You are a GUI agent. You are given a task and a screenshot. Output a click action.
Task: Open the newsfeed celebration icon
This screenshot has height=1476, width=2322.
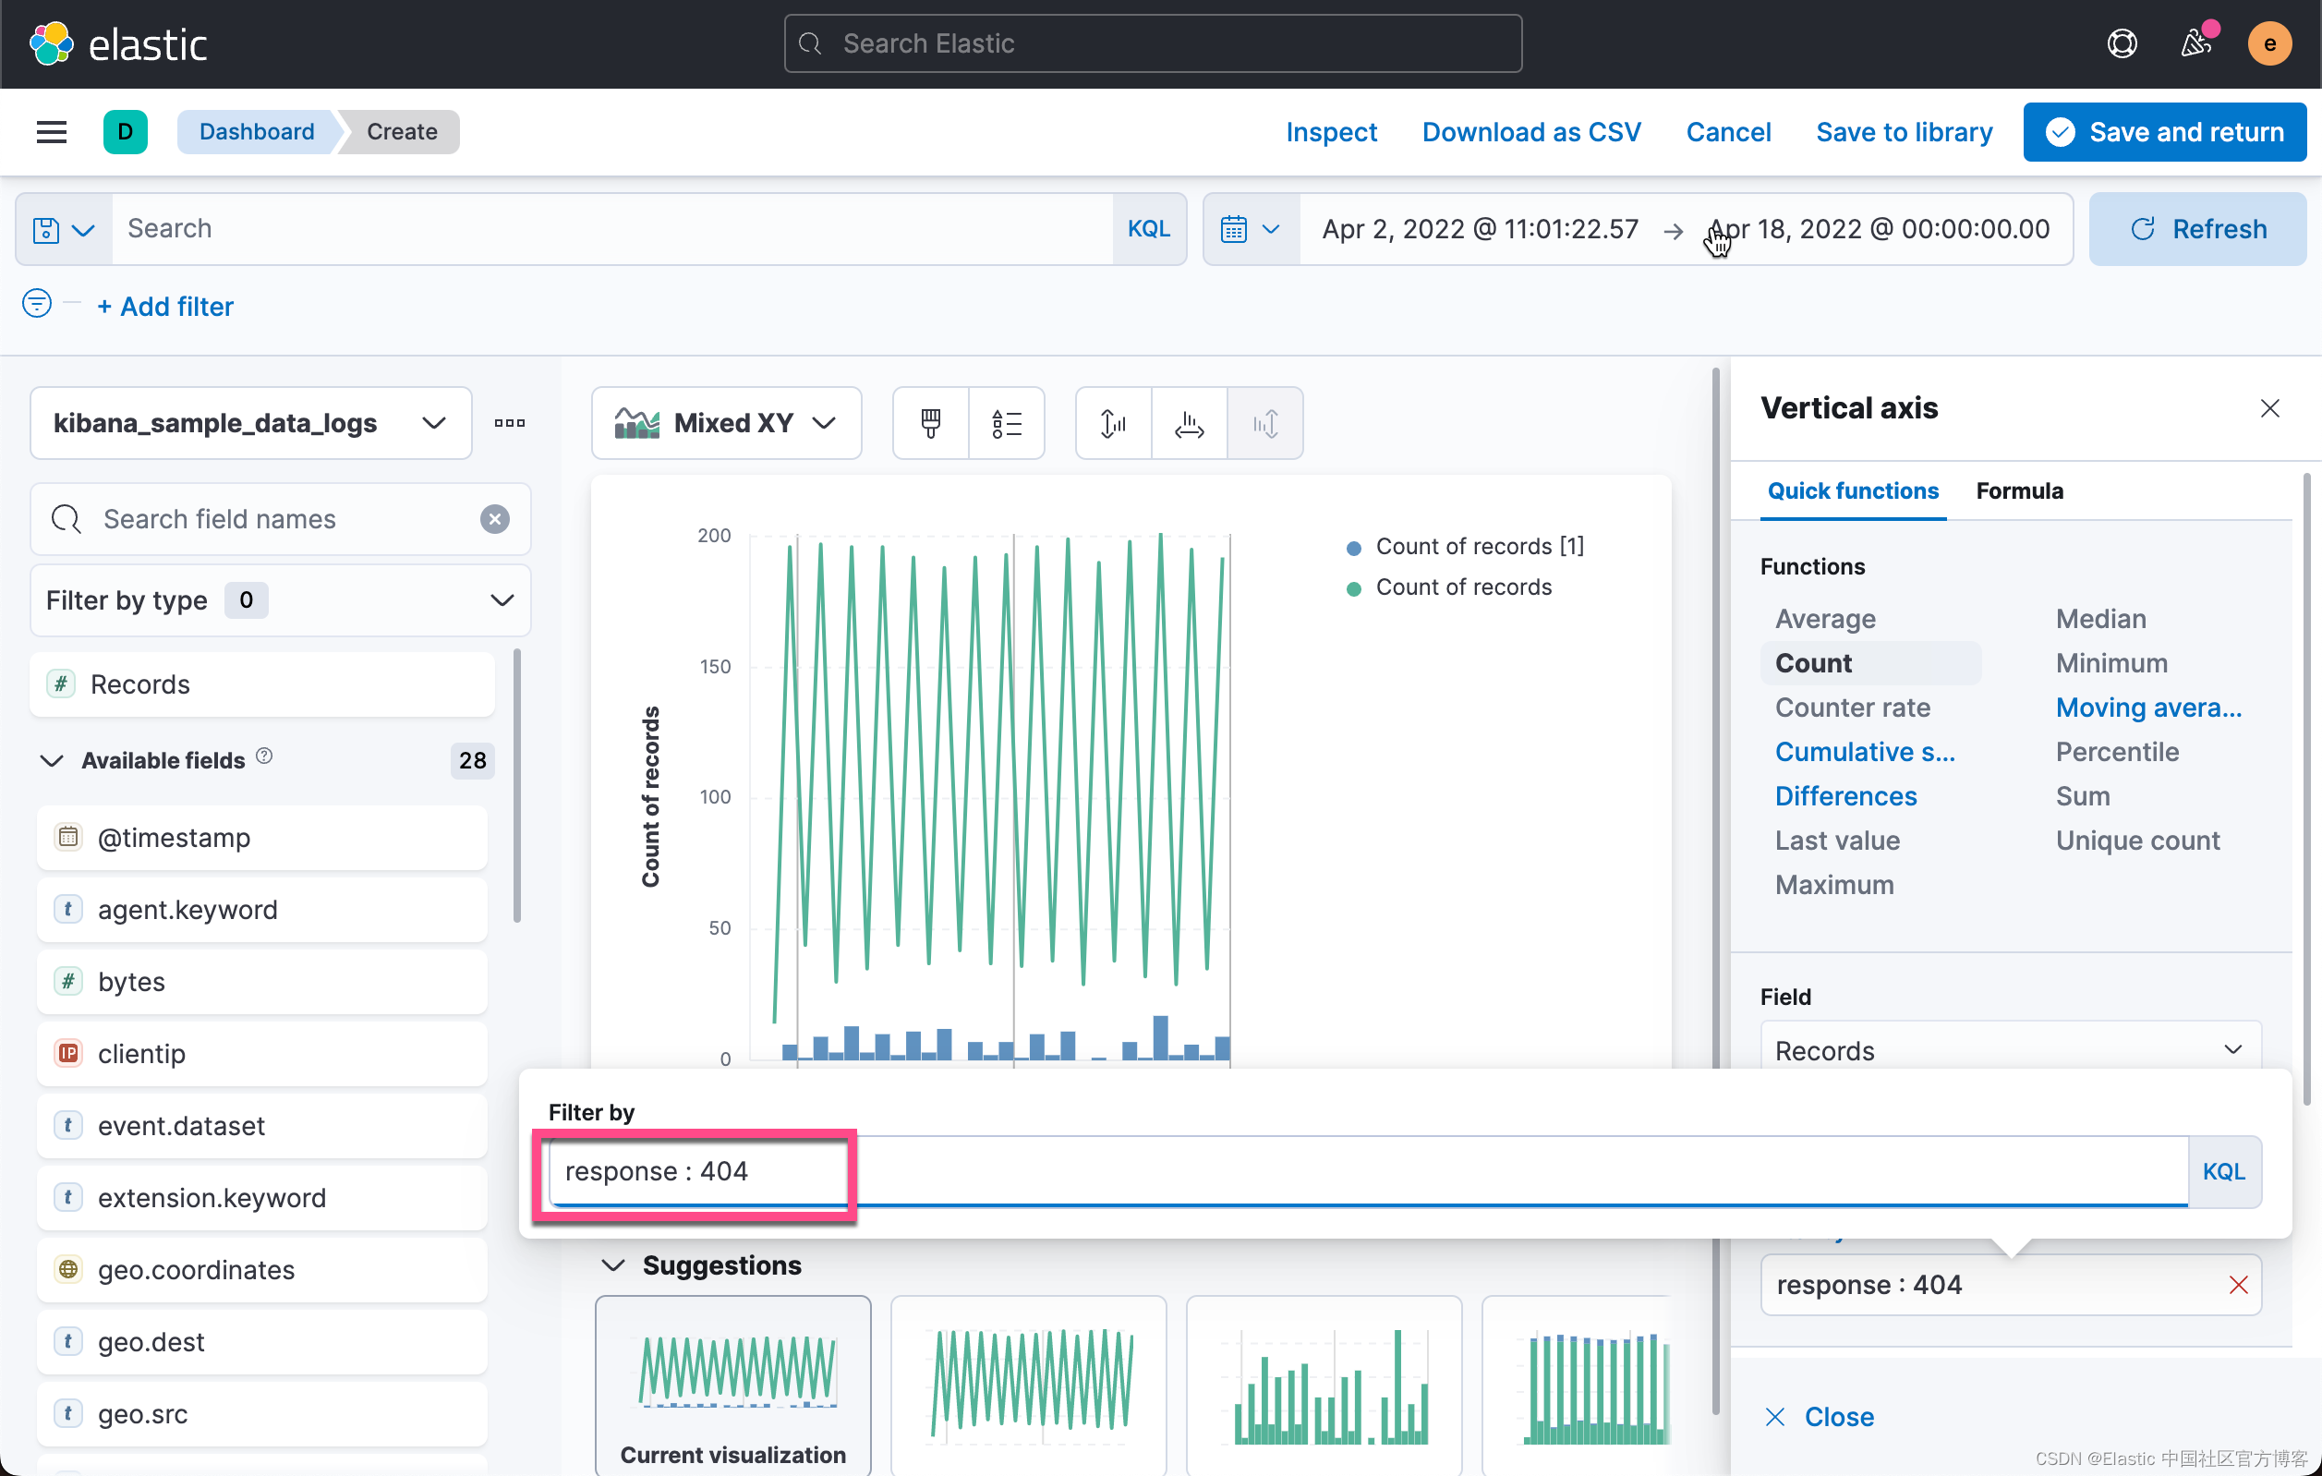(2195, 43)
